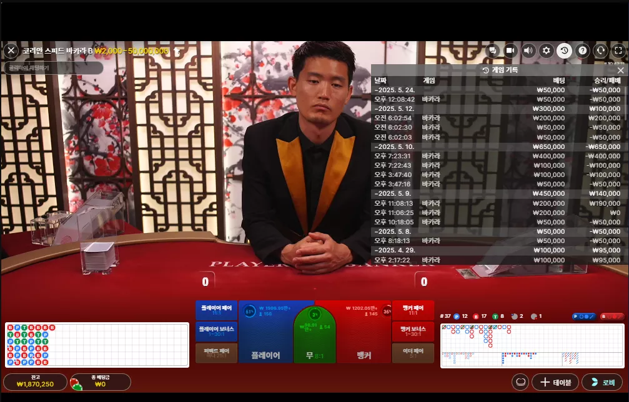Viewport: 629px width, 402px height.
Task: Bet on 뱅커 보너스 1~30:1
Action: [x=413, y=331]
